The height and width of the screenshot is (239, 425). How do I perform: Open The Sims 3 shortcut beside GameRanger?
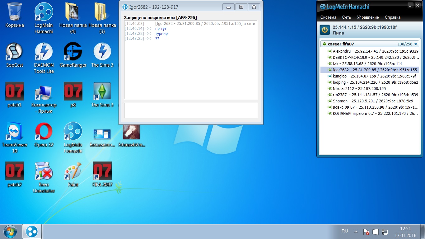[x=102, y=55]
